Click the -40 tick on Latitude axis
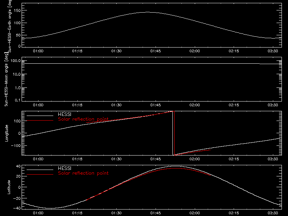Screen dimensions: 288x216 pos(17,208)
